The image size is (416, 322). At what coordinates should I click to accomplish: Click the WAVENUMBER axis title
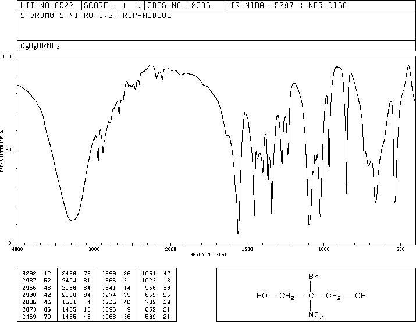click(x=208, y=254)
